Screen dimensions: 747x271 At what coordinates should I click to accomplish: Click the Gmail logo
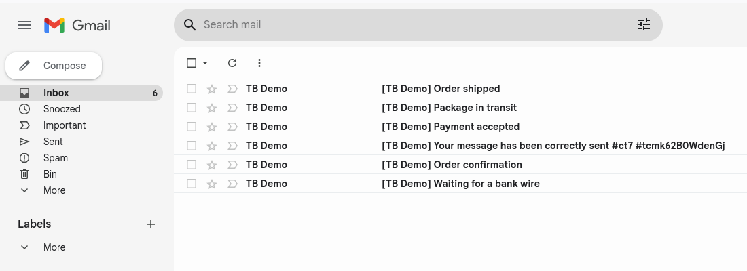click(77, 25)
